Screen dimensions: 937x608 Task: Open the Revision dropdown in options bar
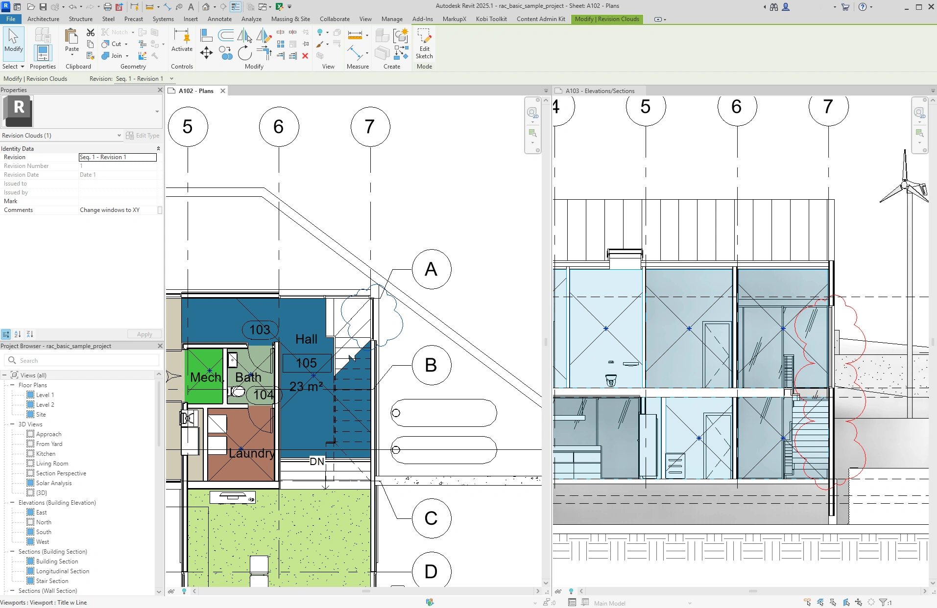point(171,79)
